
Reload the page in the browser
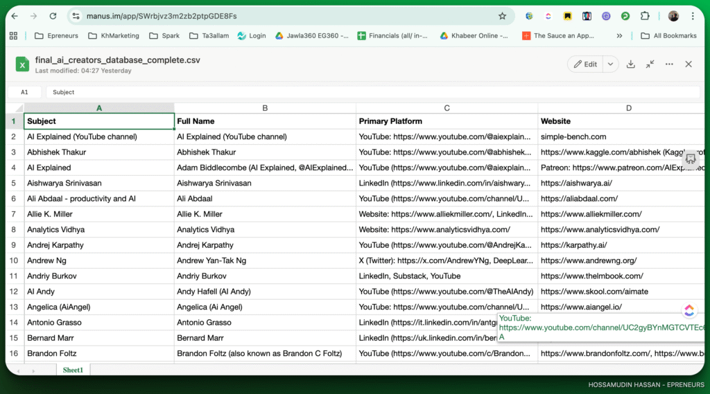point(53,16)
